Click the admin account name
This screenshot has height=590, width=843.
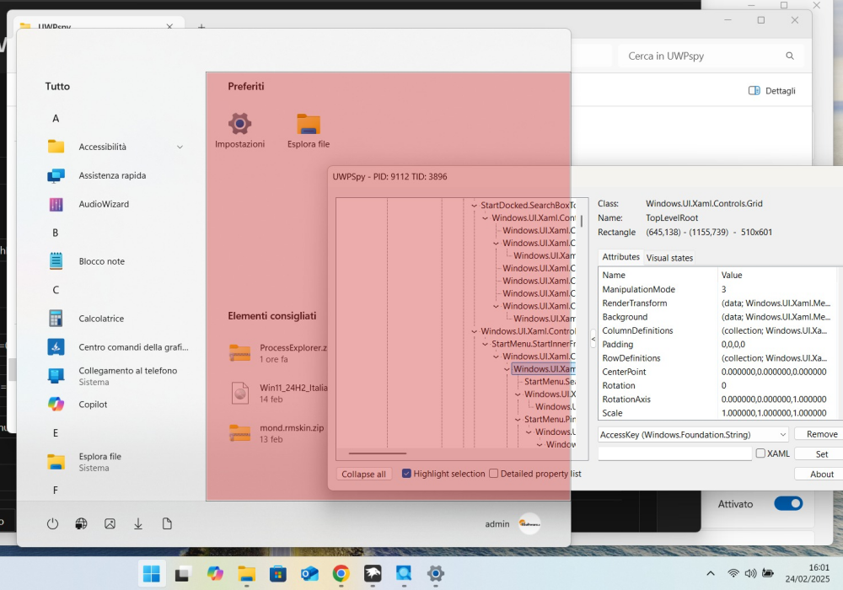coord(497,524)
